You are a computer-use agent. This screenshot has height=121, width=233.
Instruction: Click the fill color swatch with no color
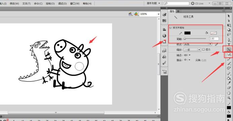tap(213, 33)
